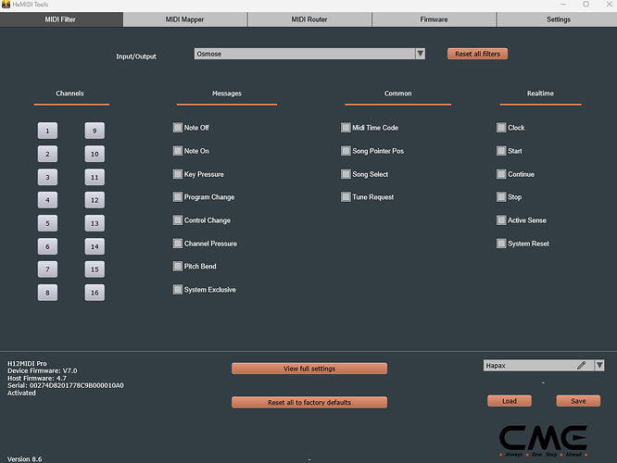Tick the Tune Request checkbox
617x463 pixels.
pyautogui.click(x=346, y=196)
